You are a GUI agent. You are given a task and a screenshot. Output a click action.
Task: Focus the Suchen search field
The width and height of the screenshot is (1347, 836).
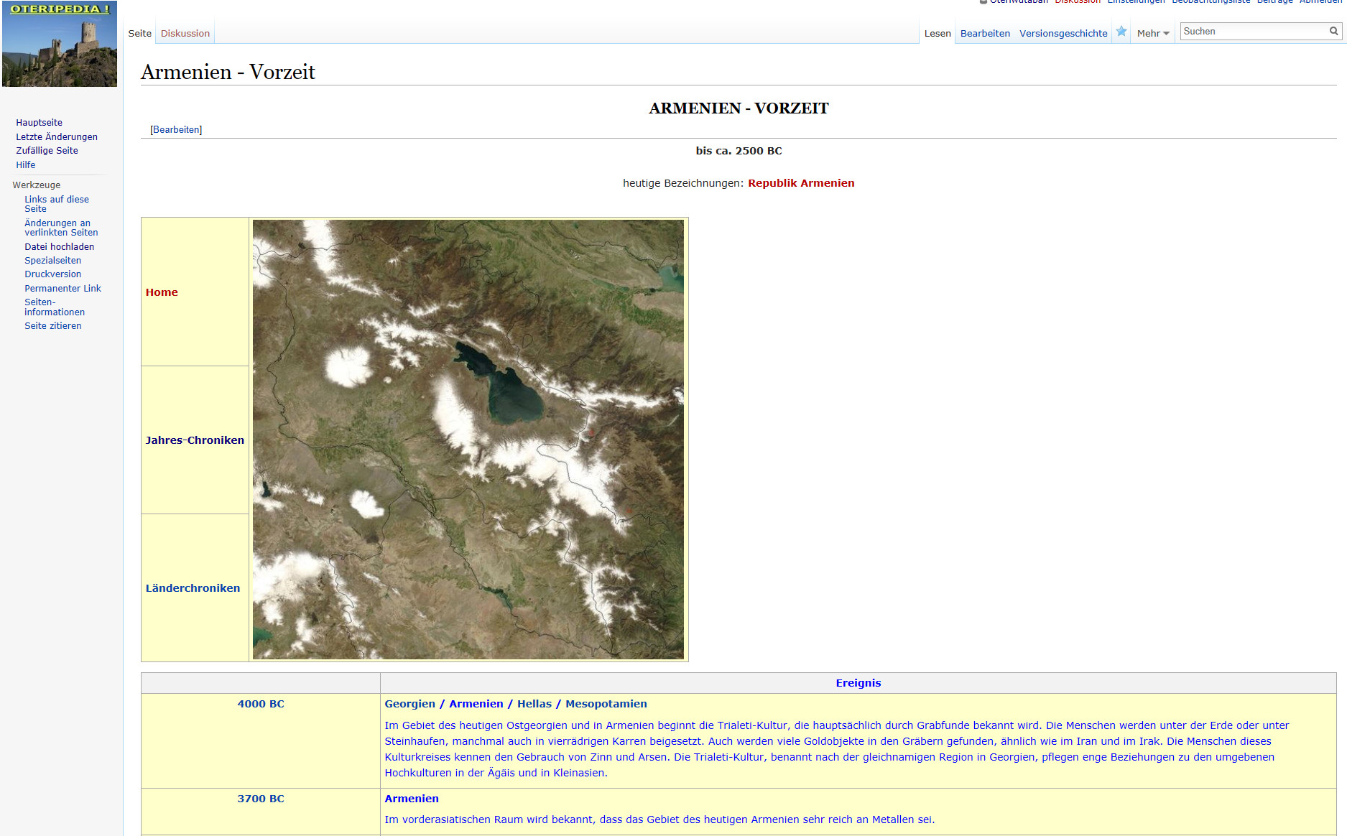(1253, 32)
